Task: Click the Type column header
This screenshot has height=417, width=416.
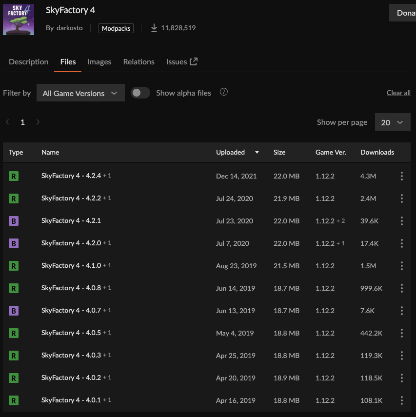Action: [16, 152]
